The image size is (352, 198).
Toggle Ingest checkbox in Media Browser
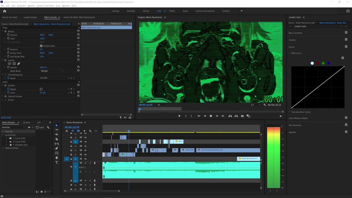37,127
